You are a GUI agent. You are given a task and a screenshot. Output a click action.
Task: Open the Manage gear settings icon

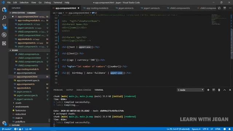pyautogui.click(x=4, y=123)
